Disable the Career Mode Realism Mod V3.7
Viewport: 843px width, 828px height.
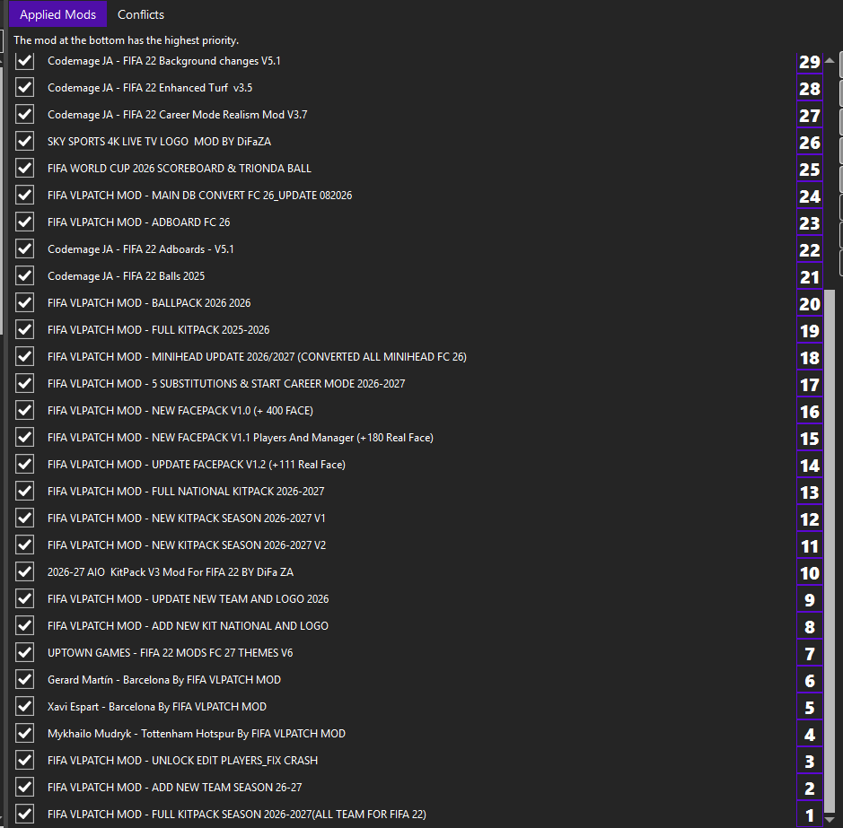pyautogui.click(x=25, y=115)
